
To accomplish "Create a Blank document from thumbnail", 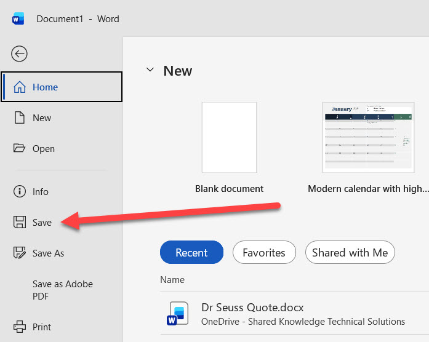I will (230, 138).
